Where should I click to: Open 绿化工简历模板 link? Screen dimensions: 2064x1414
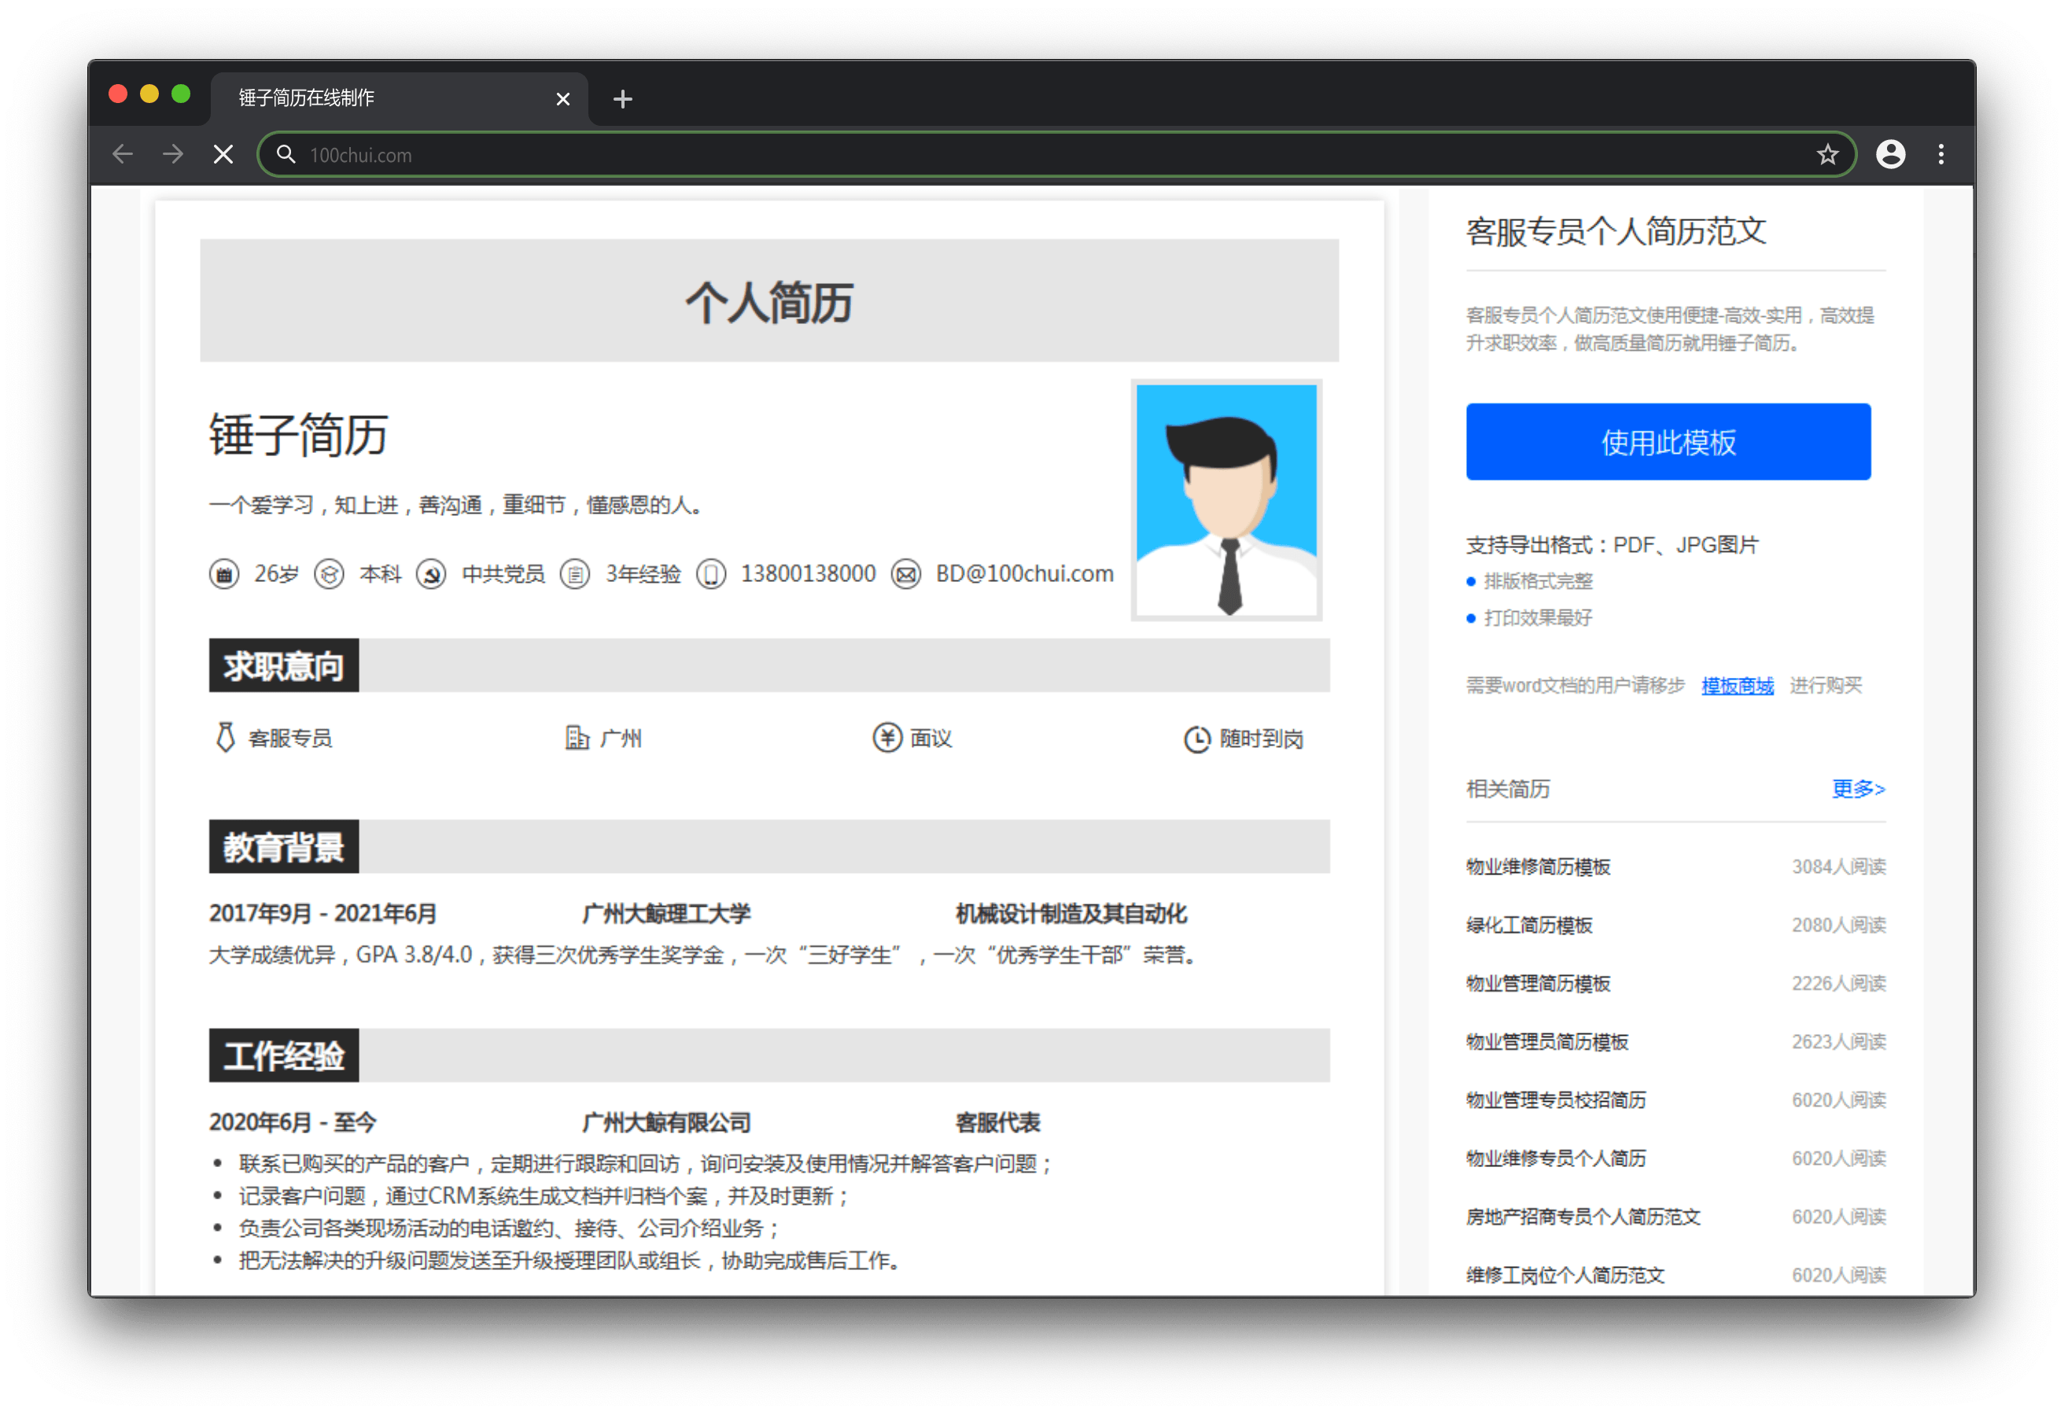coord(1528,926)
